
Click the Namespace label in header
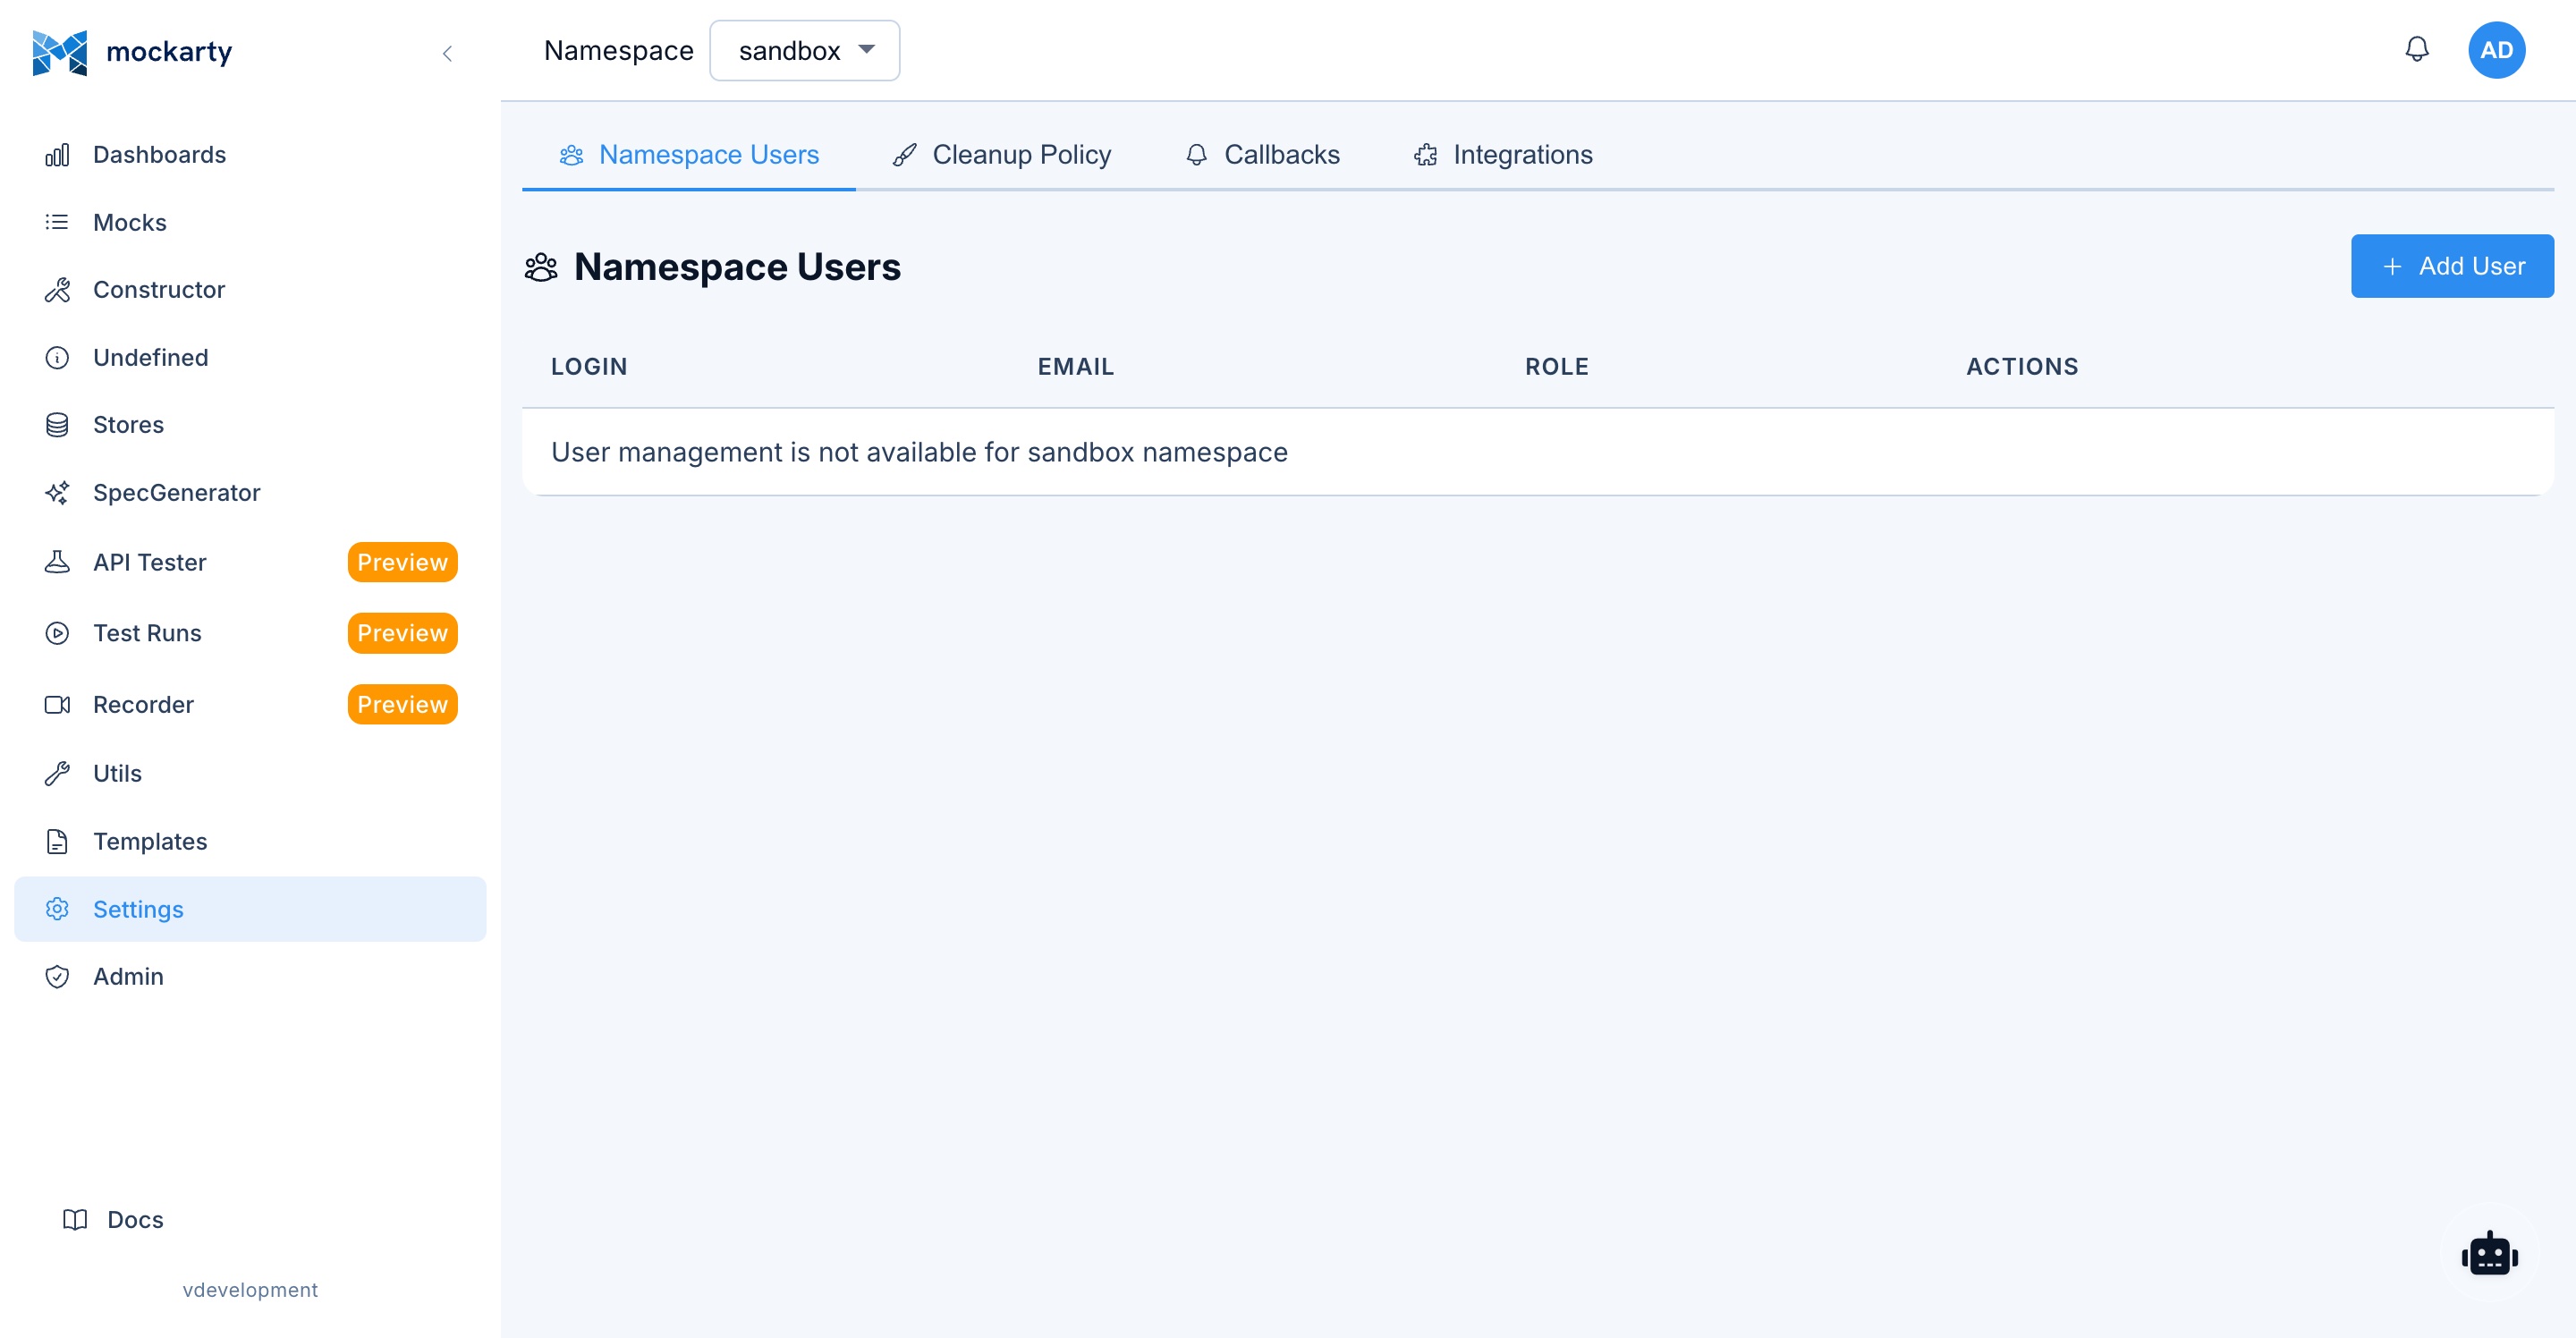619,50
